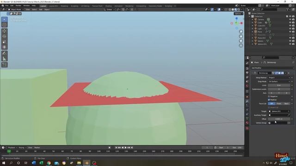The image size is (296, 166).
Task: Toggle modifier show in viewport icon
Action: pos(279,73)
